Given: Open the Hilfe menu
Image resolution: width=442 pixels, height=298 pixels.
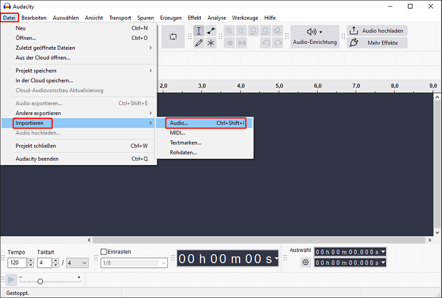Looking at the screenshot, I should pos(270,18).
